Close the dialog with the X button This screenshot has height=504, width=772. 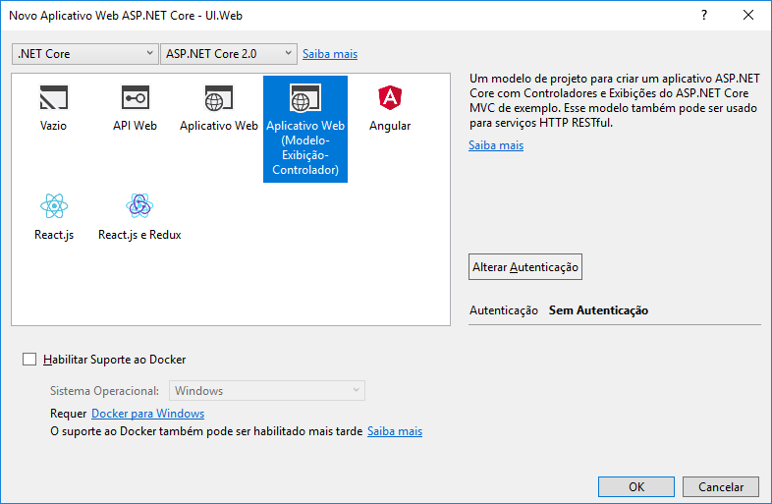click(x=748, y=16)
